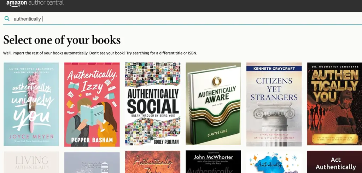Click the Amazon Author Central logo
The width and height of the screenshot is (362, 173).
pyautogui.click(x=35, y=3)
